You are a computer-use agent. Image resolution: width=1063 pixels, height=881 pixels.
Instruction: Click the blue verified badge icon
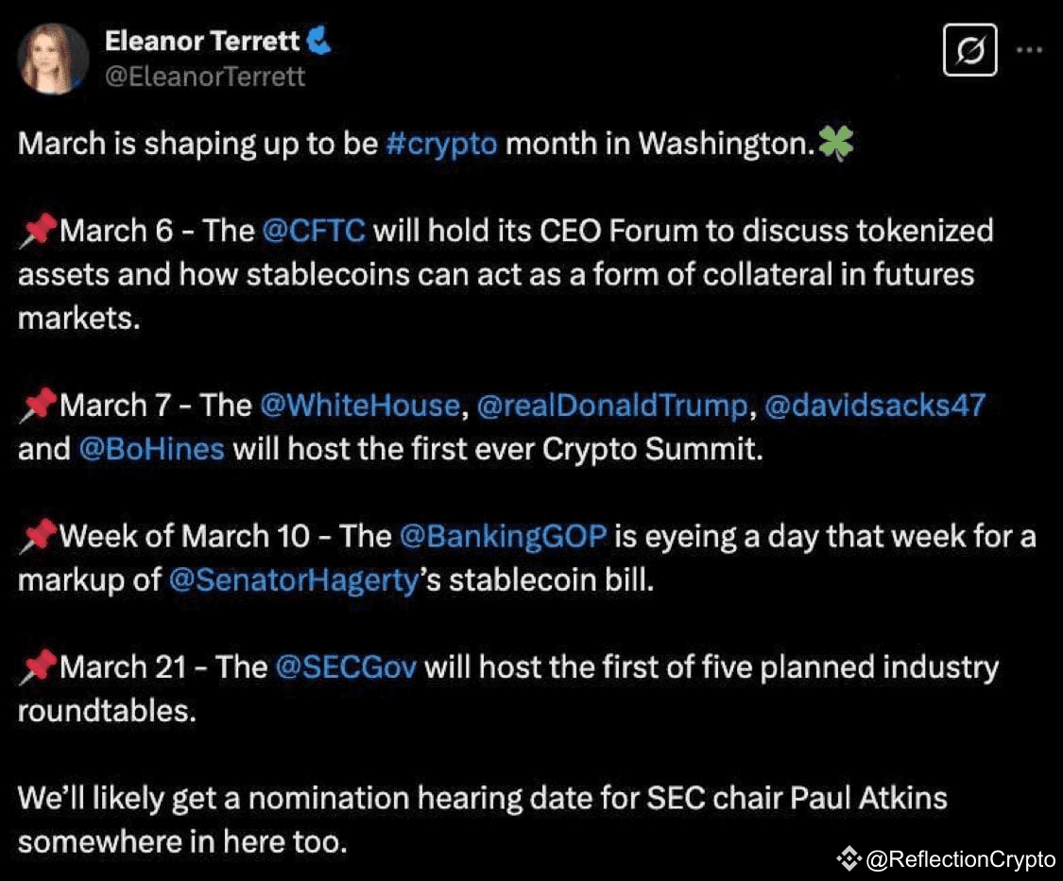click(318, 41)
